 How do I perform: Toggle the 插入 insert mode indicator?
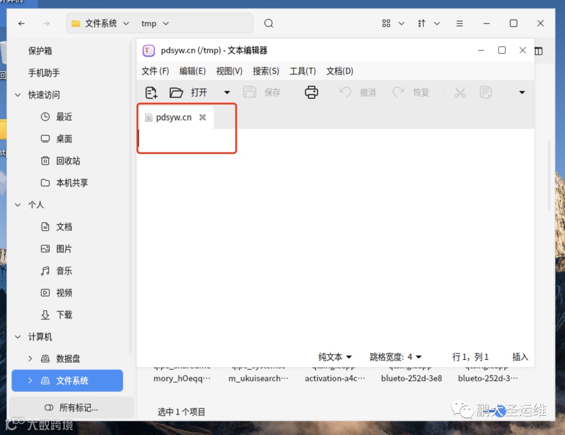point(520,357)
